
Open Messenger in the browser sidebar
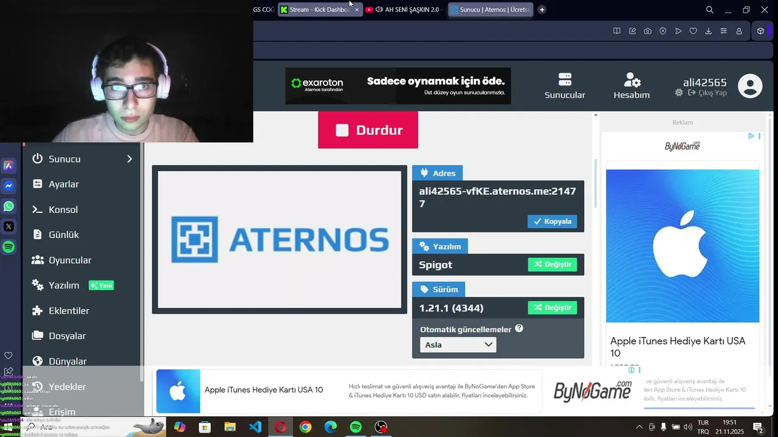pos(9,186)
